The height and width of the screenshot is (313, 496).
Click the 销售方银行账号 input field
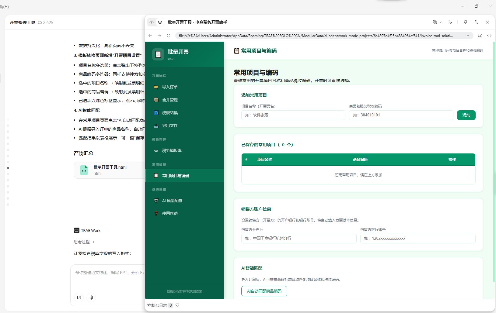click(x=418, y=239)
